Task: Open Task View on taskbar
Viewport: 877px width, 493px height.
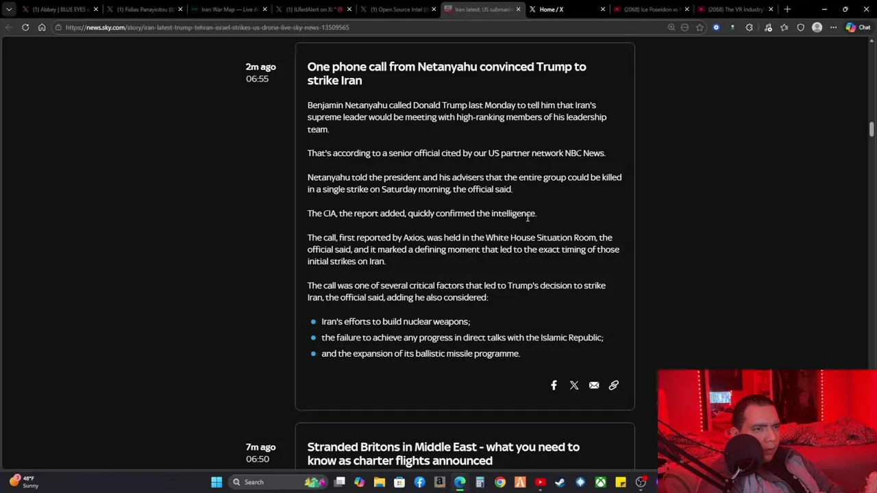Action: (x=339, y=482)
